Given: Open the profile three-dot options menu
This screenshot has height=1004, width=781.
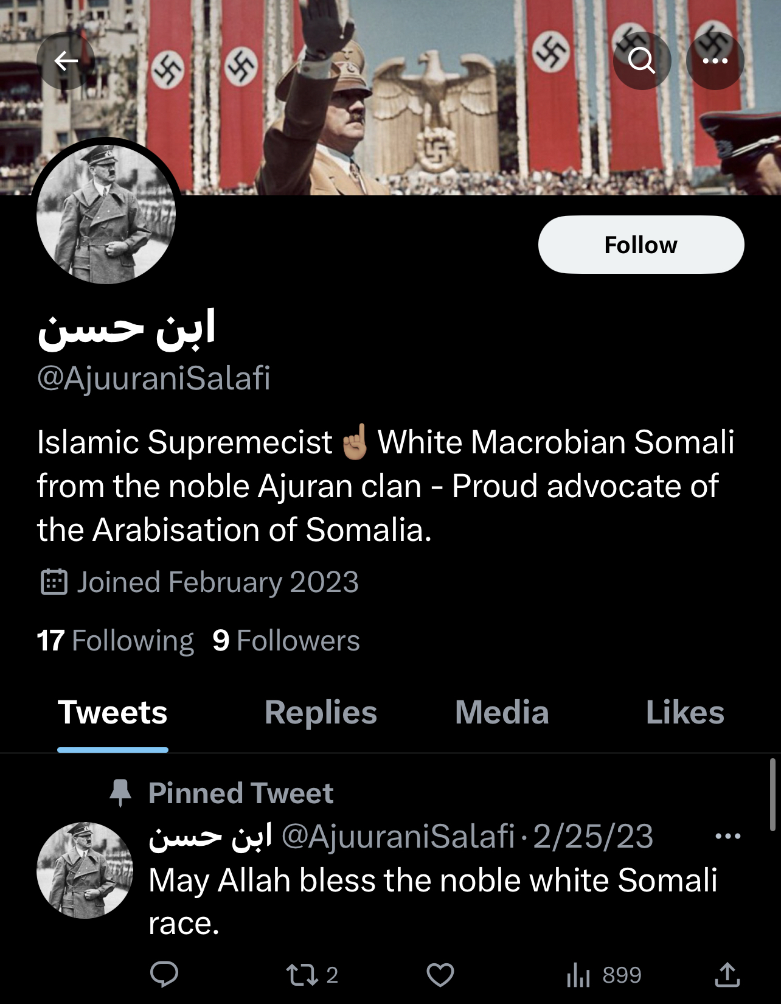Looking at the screenshot, I should click(x=715, y=61).
